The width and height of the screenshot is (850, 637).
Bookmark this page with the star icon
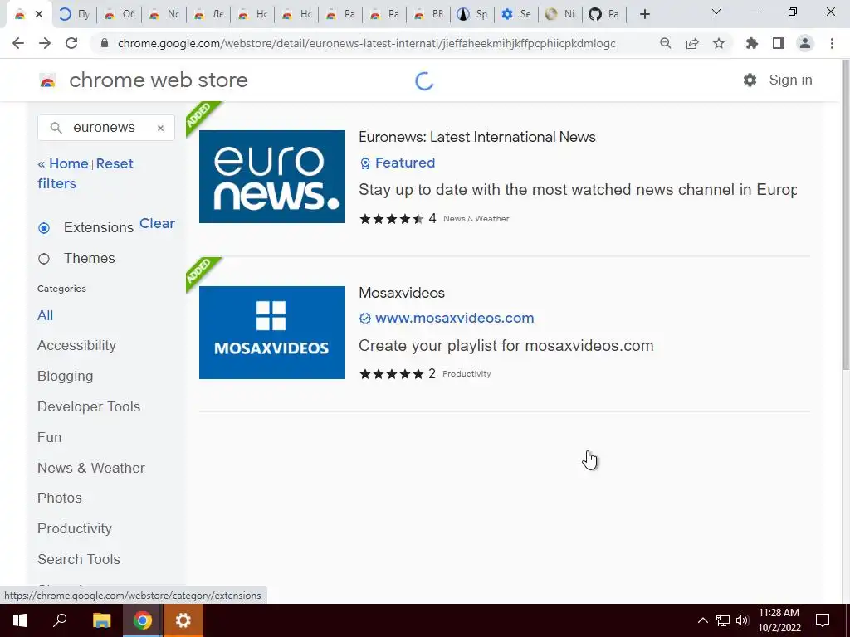pyautogui.click(x=719, y=43)
